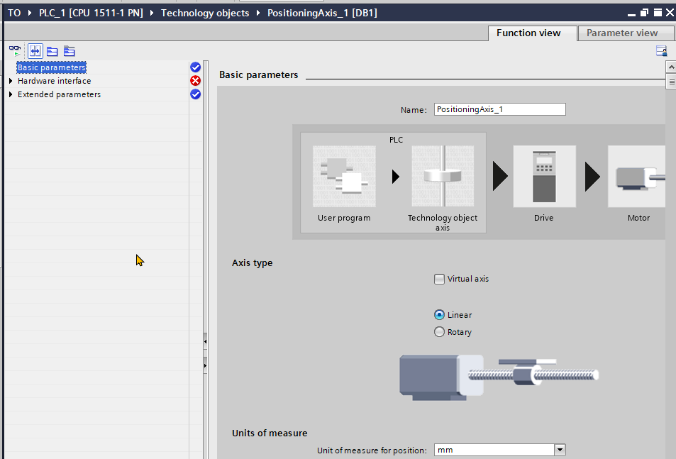This screenshot has height=459, width=676.
Task: Click the blue checkmark beside Basic parameters
Action: pos(195,67)
